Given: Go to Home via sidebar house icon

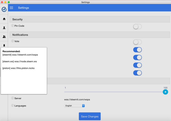Looking at the screenshot, I should click(4, 19).
